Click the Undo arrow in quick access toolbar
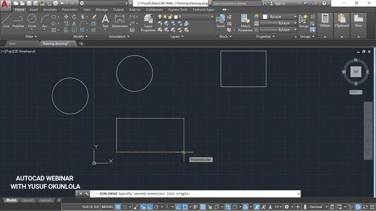The image size is (376, 211). pyautogui.click(x=62, y=4)
